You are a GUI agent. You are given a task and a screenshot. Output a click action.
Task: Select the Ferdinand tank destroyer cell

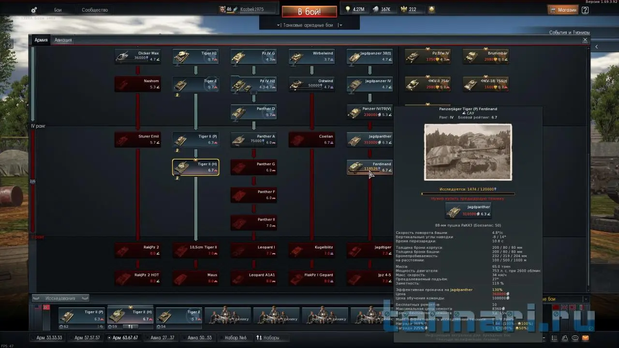click(x=370, y=167)
